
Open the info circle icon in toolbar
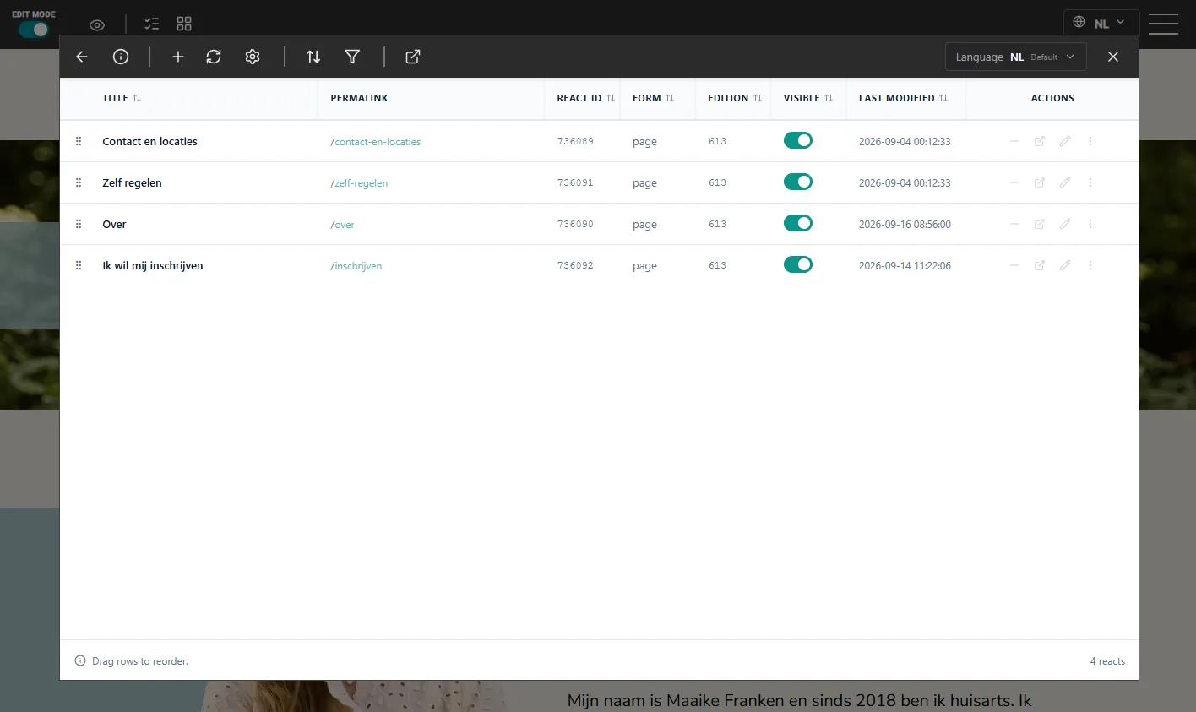121,57
